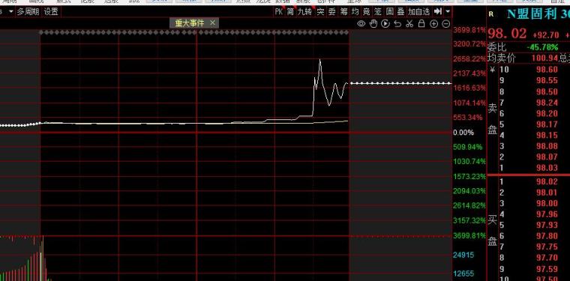The image size is (570, 281).
Task: Open the dropdown arrow left of 多周期
Action: (x=11, y=12)
